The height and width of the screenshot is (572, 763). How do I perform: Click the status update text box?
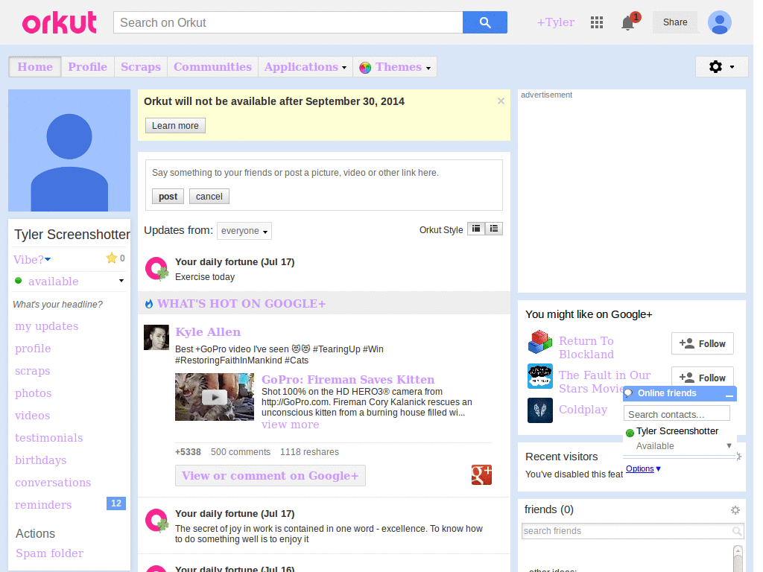[323, 173]
